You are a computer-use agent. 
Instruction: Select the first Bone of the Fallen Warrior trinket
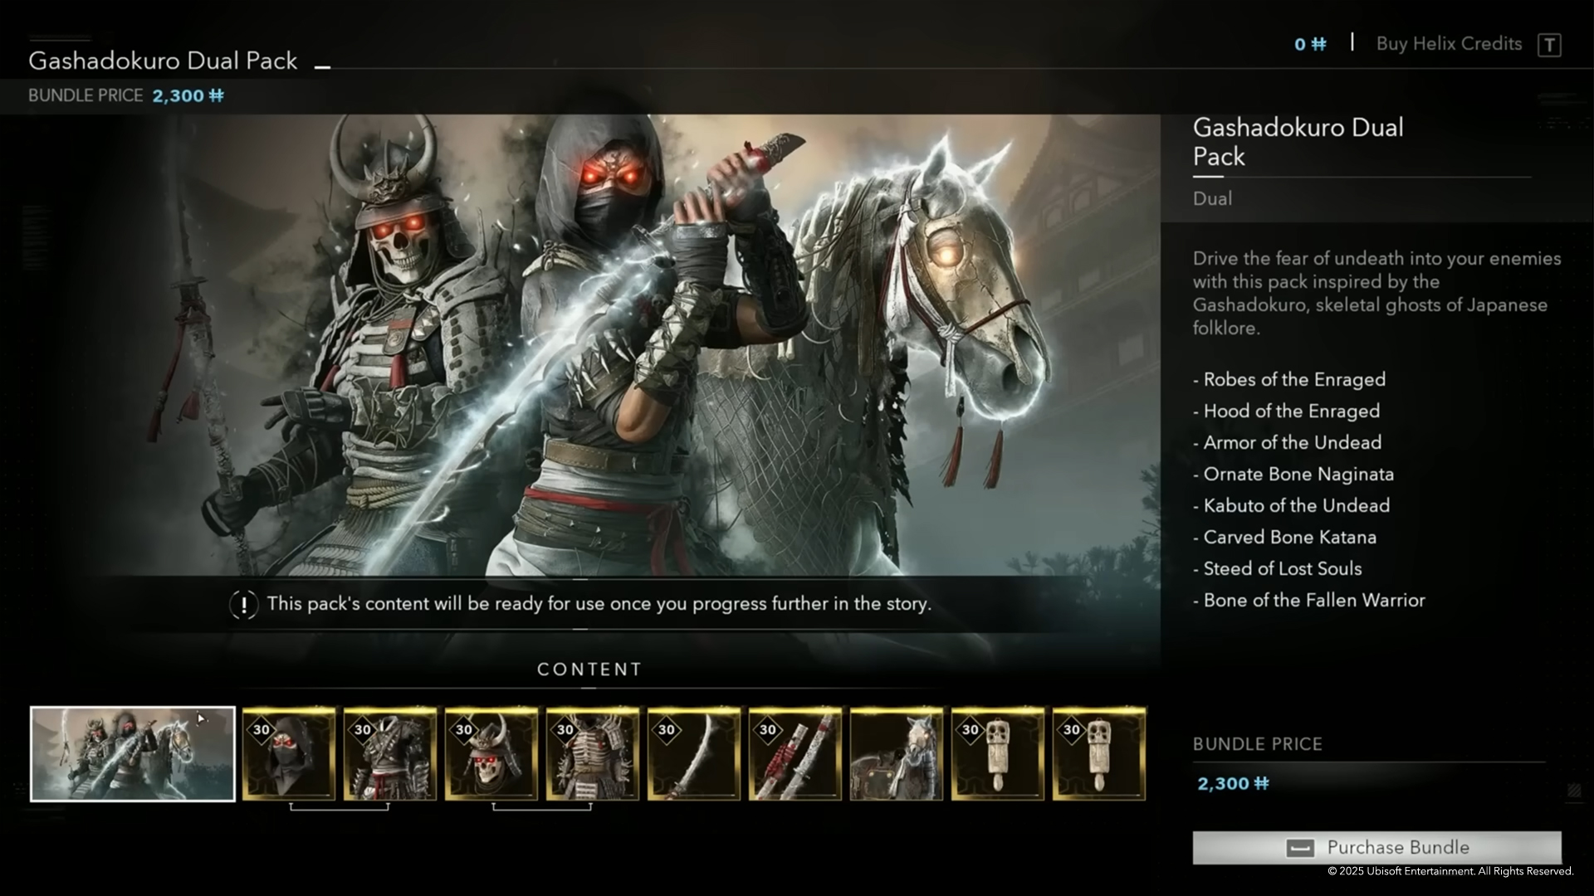coord(998,754)
